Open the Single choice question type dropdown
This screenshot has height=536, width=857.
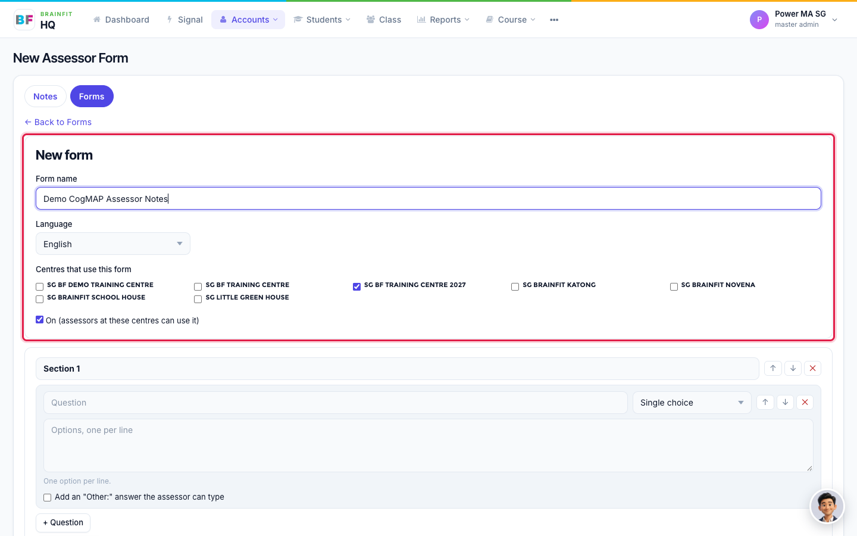click(692, 403)
